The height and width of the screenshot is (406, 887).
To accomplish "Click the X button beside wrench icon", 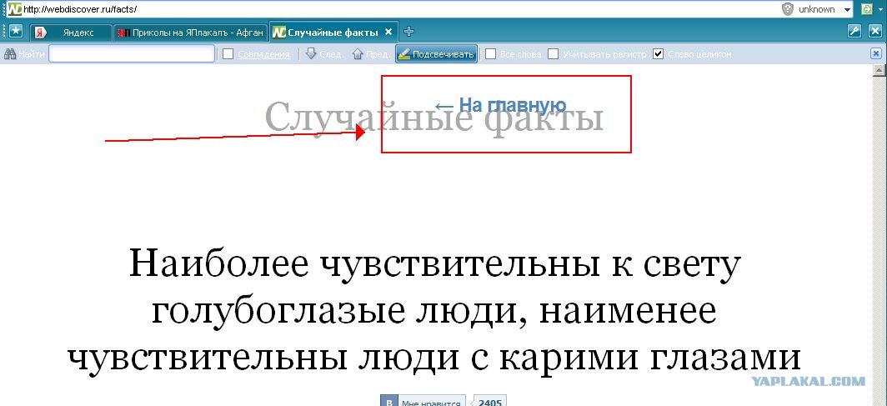I will click(874, 32).
